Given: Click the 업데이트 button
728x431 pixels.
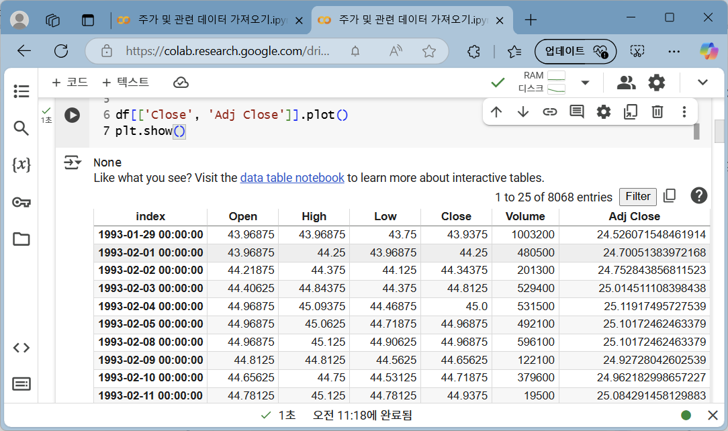Looking at the screenshot, I should coord(576,51).
